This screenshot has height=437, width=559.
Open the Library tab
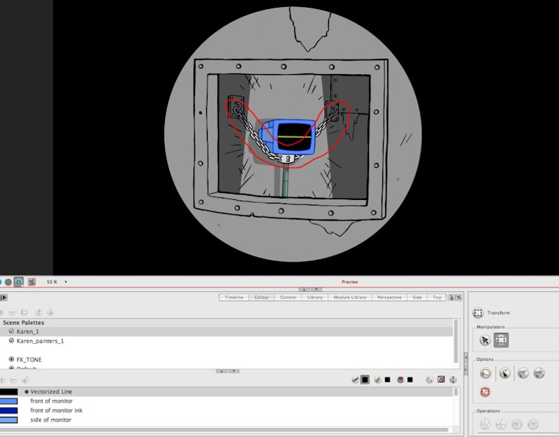(315, 297)
